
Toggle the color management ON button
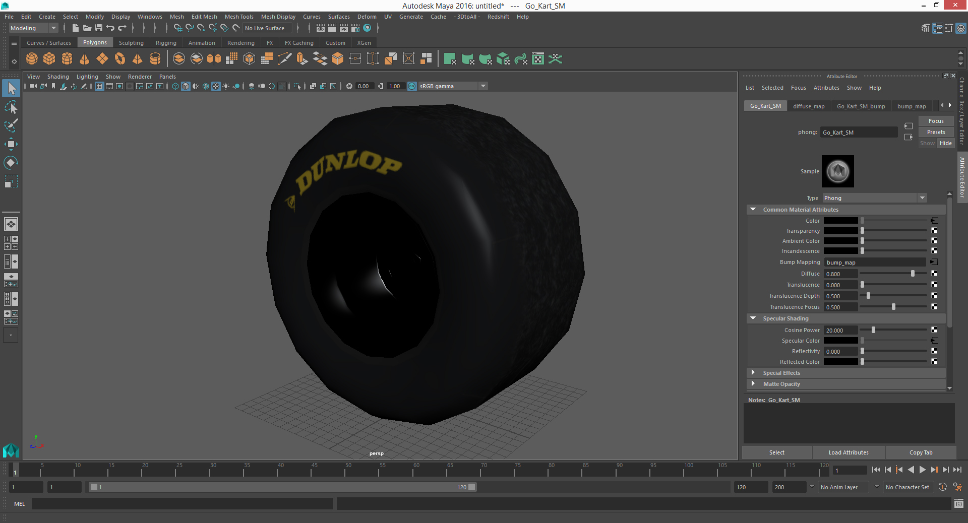click(x=412, y=86)
